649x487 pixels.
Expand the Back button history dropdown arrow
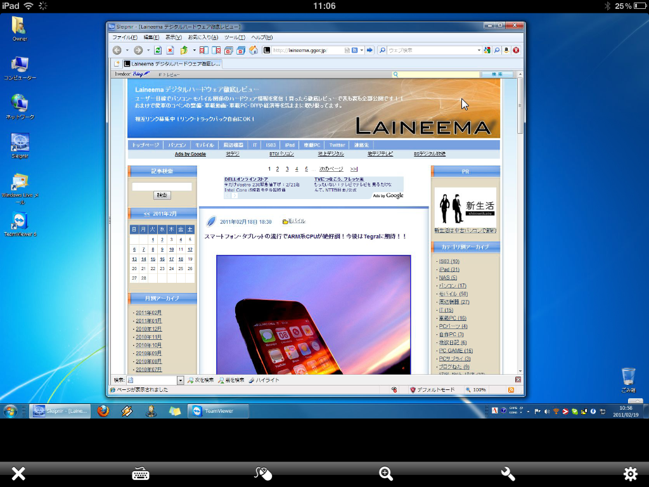click(127, 50)
